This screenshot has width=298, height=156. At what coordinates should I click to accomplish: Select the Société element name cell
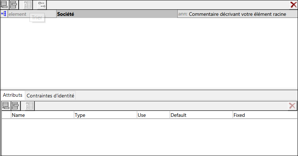[x=117, y=14]
